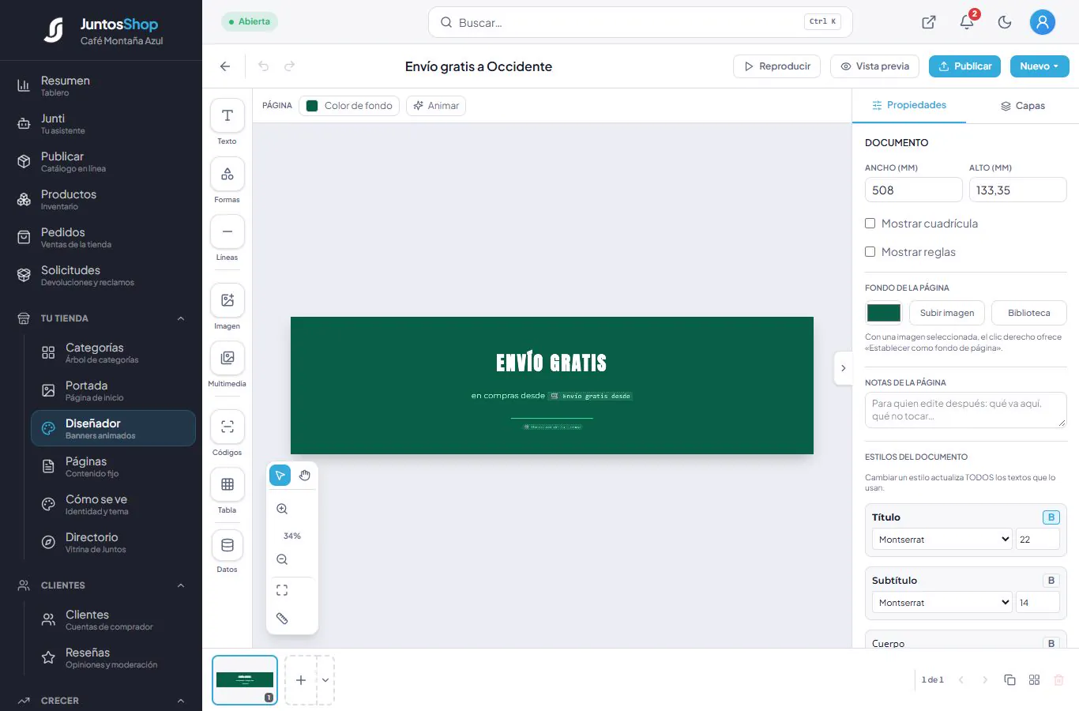This screenshot has height=711, width=1079.
Task: Toggle dark mode moon icon
Action: [x=1005, y=22]
